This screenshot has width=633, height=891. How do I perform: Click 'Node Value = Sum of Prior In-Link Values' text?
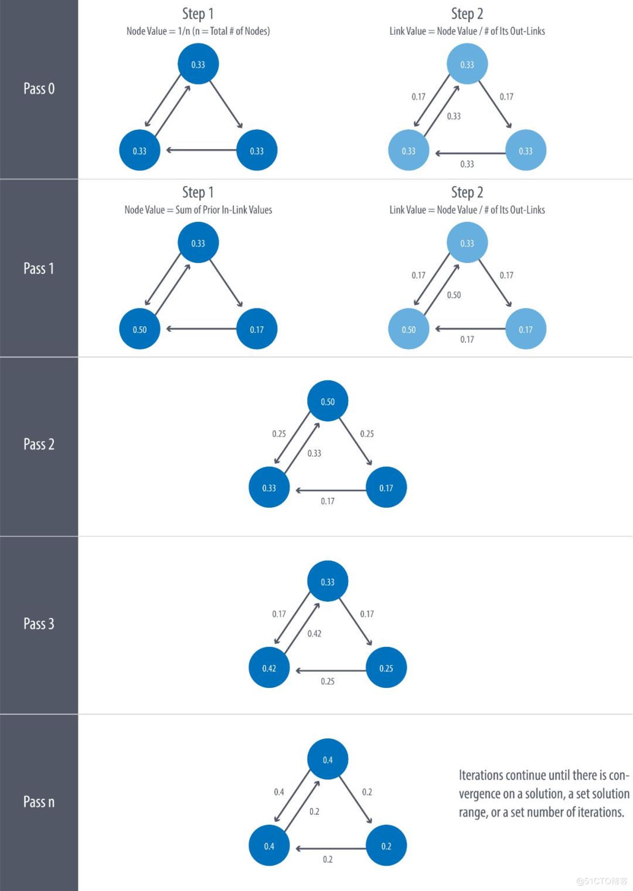click(x=198, y=210)
